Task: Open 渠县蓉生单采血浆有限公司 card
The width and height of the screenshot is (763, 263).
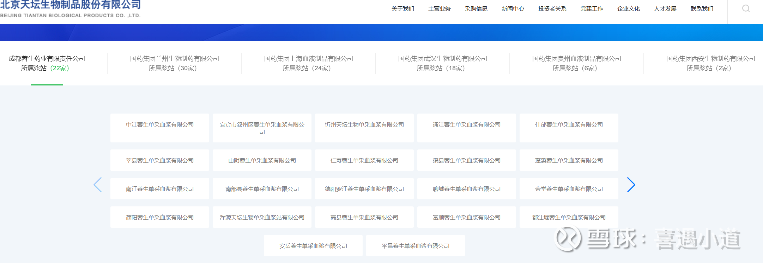Action: [x=467, y=160]
